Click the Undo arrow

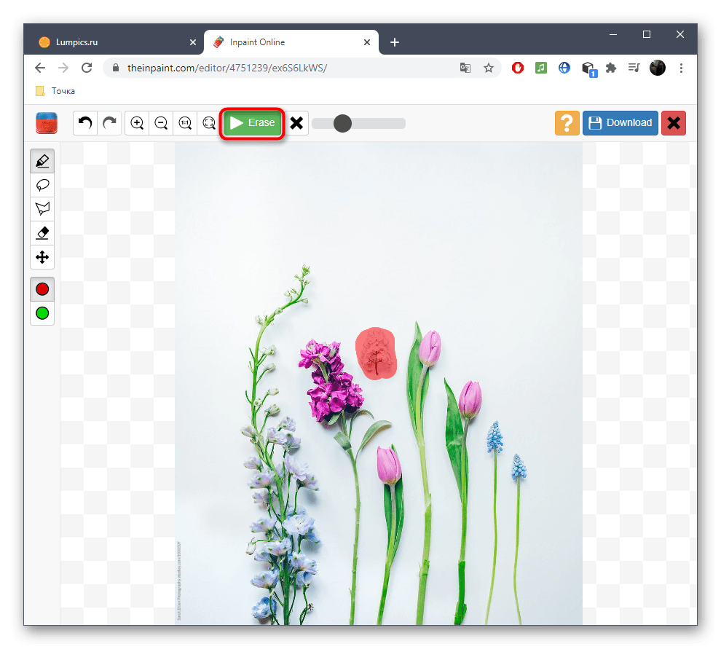point(85,123)
